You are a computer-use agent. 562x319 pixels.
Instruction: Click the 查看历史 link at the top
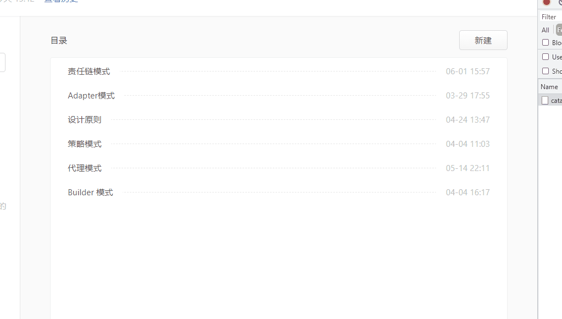pos(61,1)
